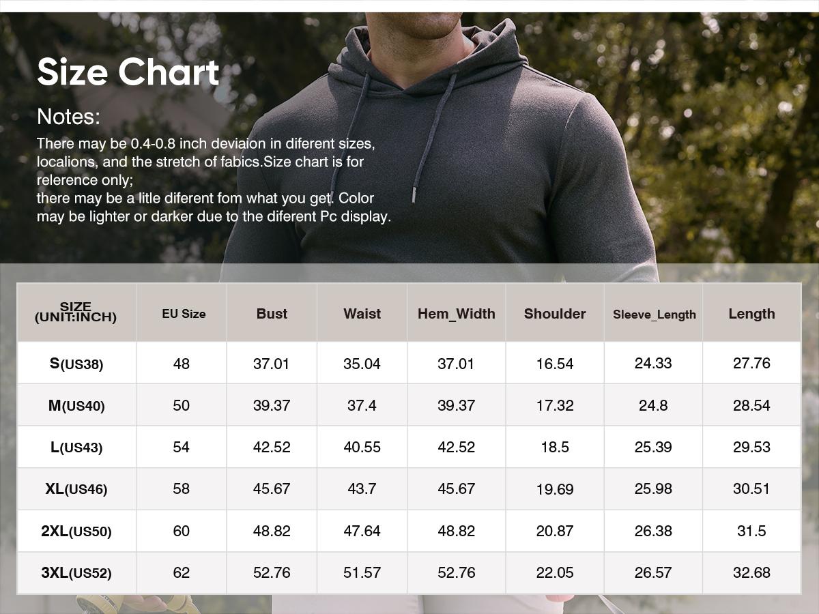
Task: Select the 3XL(US52) size row label
Action: (76, 573)
